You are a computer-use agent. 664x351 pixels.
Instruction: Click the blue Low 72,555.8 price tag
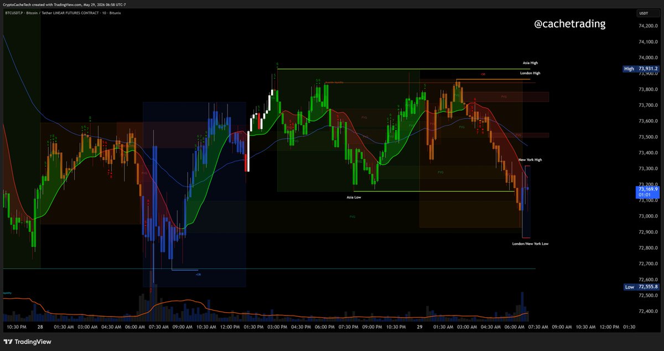[x=641, y=287]
